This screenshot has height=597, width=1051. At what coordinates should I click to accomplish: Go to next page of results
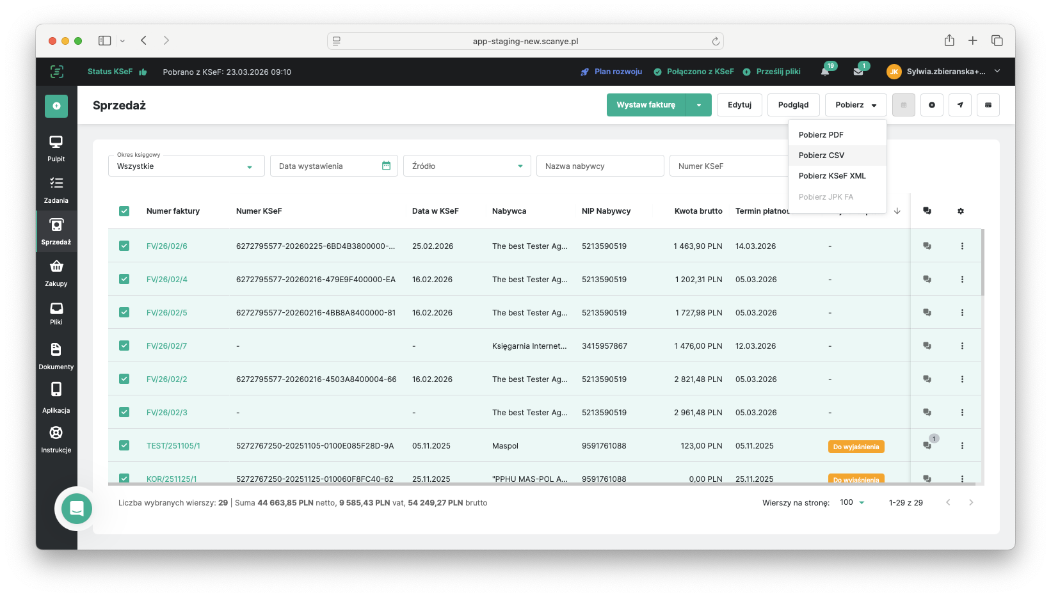[x=971, y=502]
